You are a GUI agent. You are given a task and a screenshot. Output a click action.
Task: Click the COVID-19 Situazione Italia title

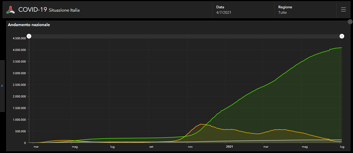[49, 10]
